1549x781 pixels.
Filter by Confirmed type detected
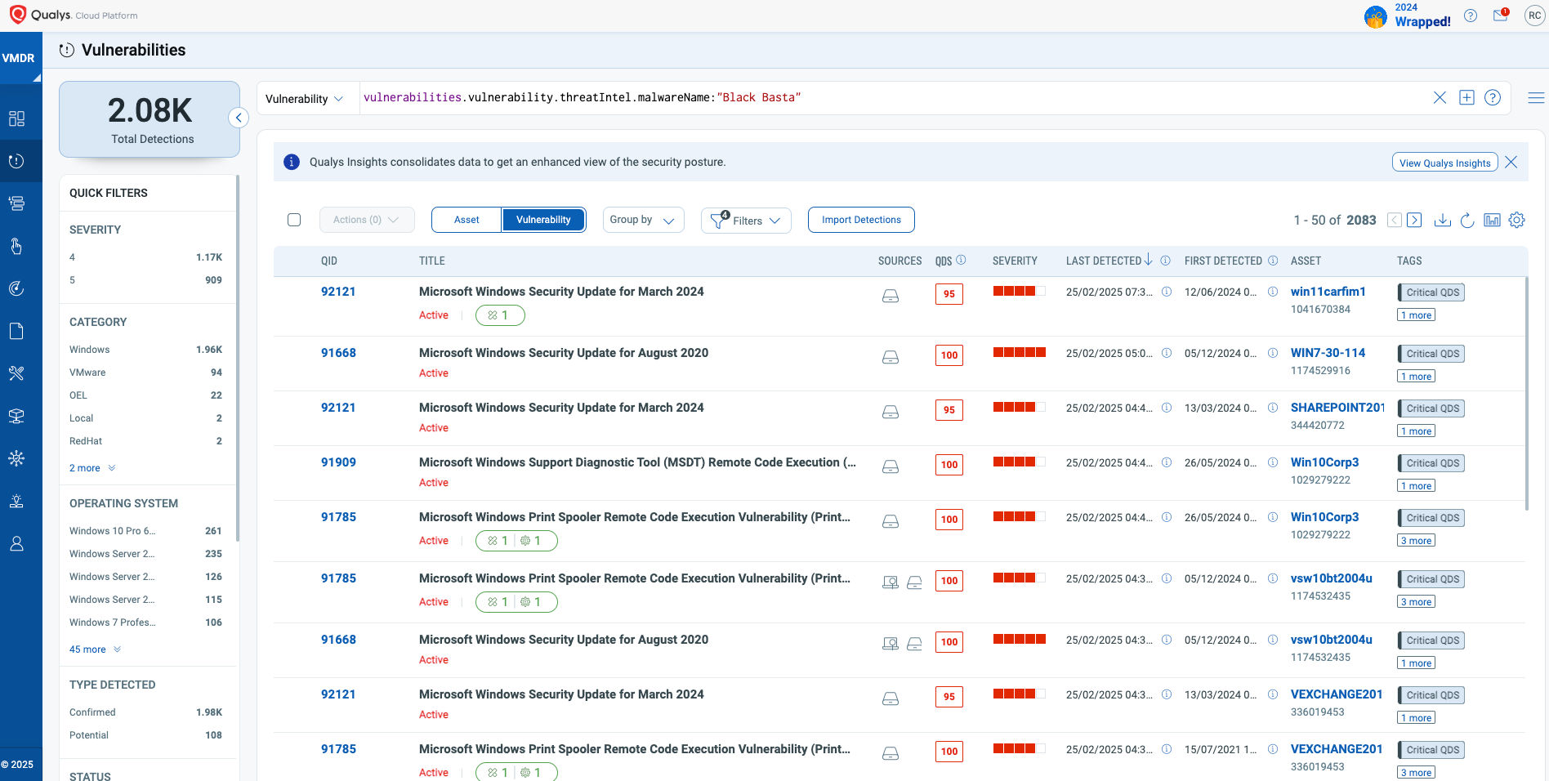click(x=145, y=712)
